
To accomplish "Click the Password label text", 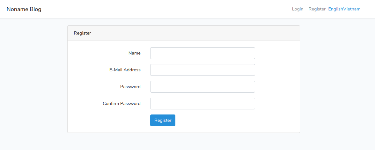I will pos(130,87).
